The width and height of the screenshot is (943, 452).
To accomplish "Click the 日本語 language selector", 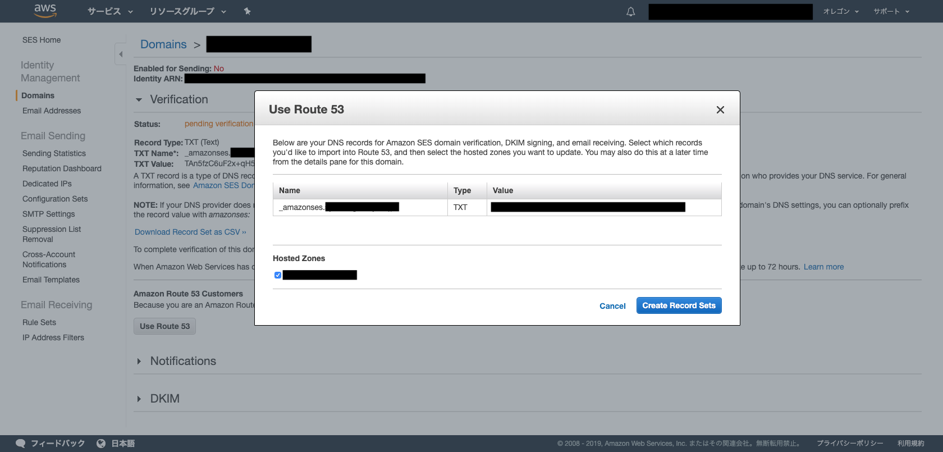I will (123, 444).
